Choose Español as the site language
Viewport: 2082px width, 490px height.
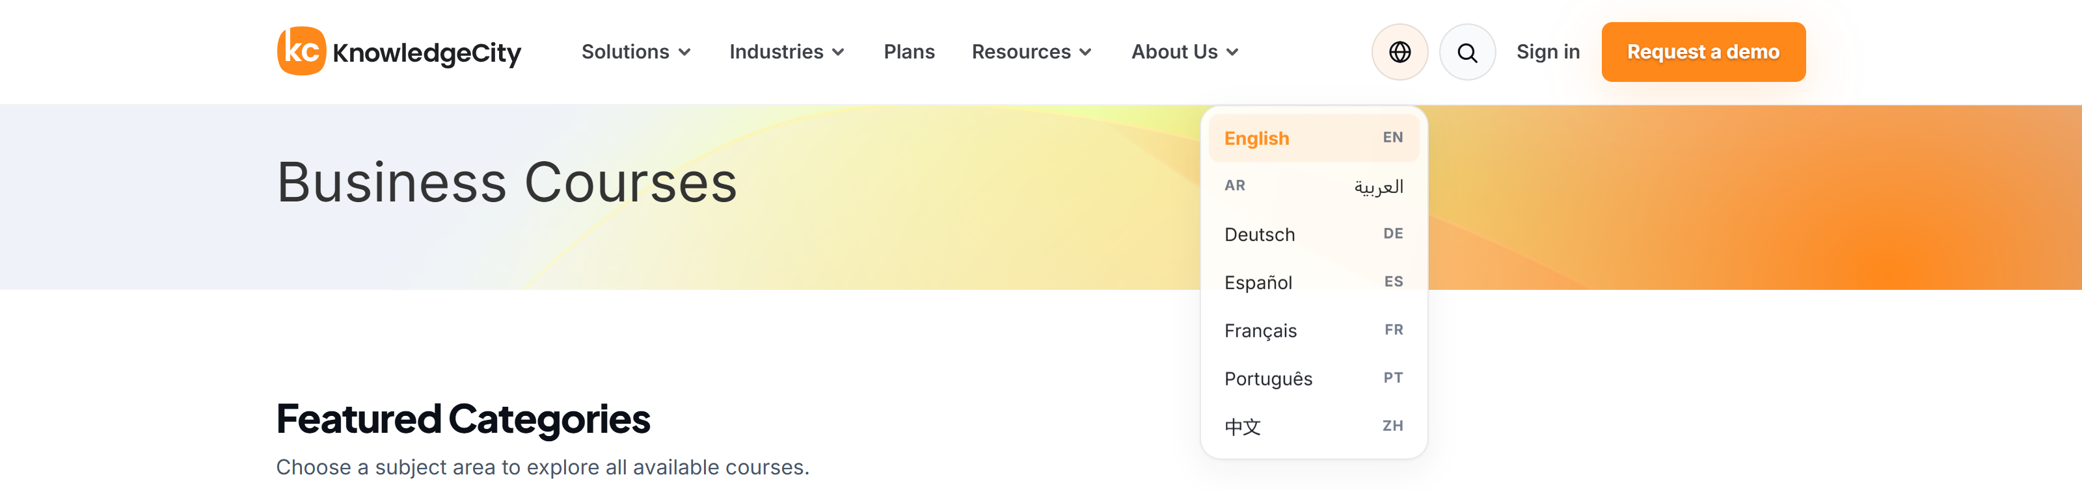click(1314, 283)
